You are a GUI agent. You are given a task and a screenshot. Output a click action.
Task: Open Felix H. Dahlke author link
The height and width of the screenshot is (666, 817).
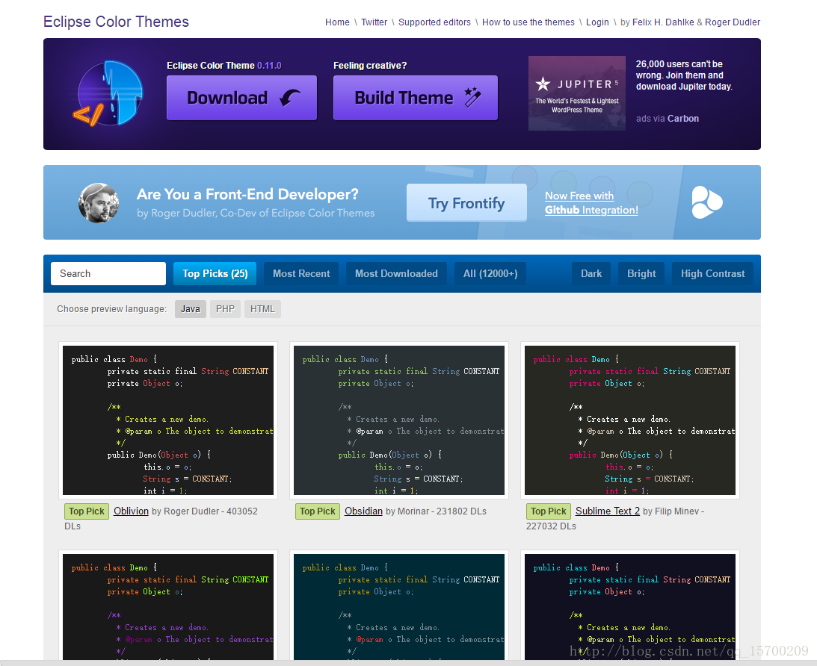click(663, 22)
